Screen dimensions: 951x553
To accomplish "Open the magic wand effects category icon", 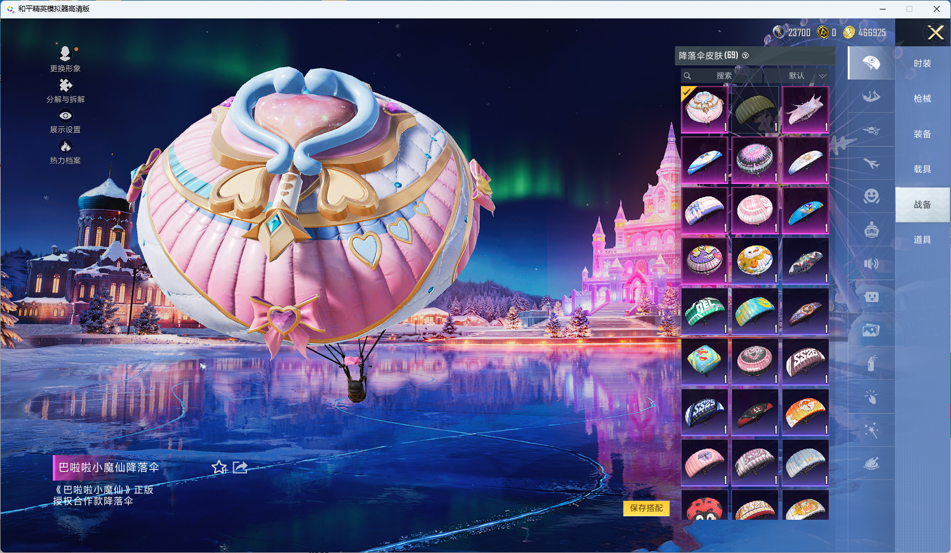I will tap(871, 430).
